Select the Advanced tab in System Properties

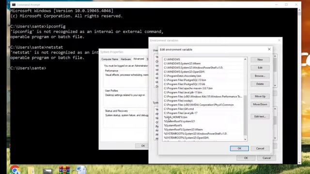139,59
